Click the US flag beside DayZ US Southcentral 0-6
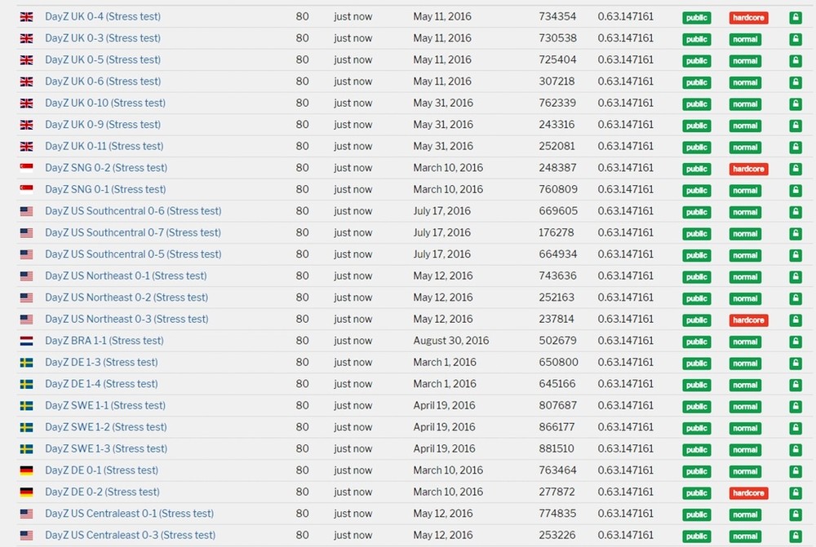This screenshot has height=547, width=816. tap(26, 211)
